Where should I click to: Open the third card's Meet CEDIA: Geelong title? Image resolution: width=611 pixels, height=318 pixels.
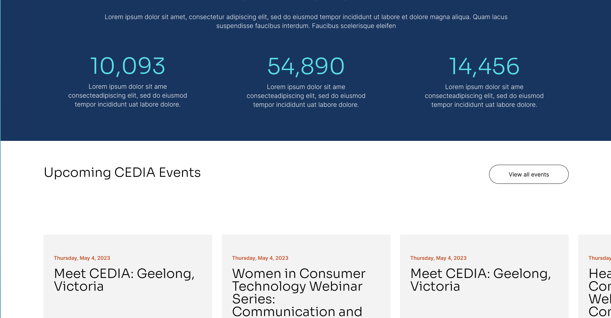tap(481, 280)
